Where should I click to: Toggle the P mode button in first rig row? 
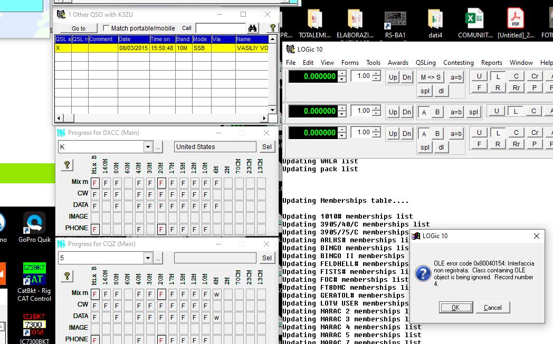(x=535, y=87)
